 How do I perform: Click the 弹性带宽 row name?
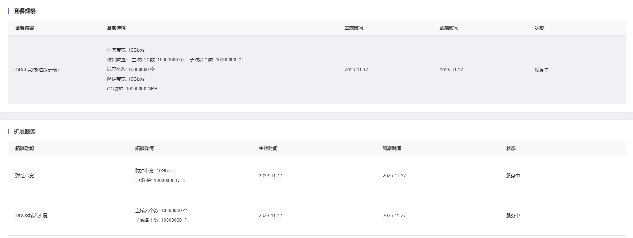tap(25, 176)
